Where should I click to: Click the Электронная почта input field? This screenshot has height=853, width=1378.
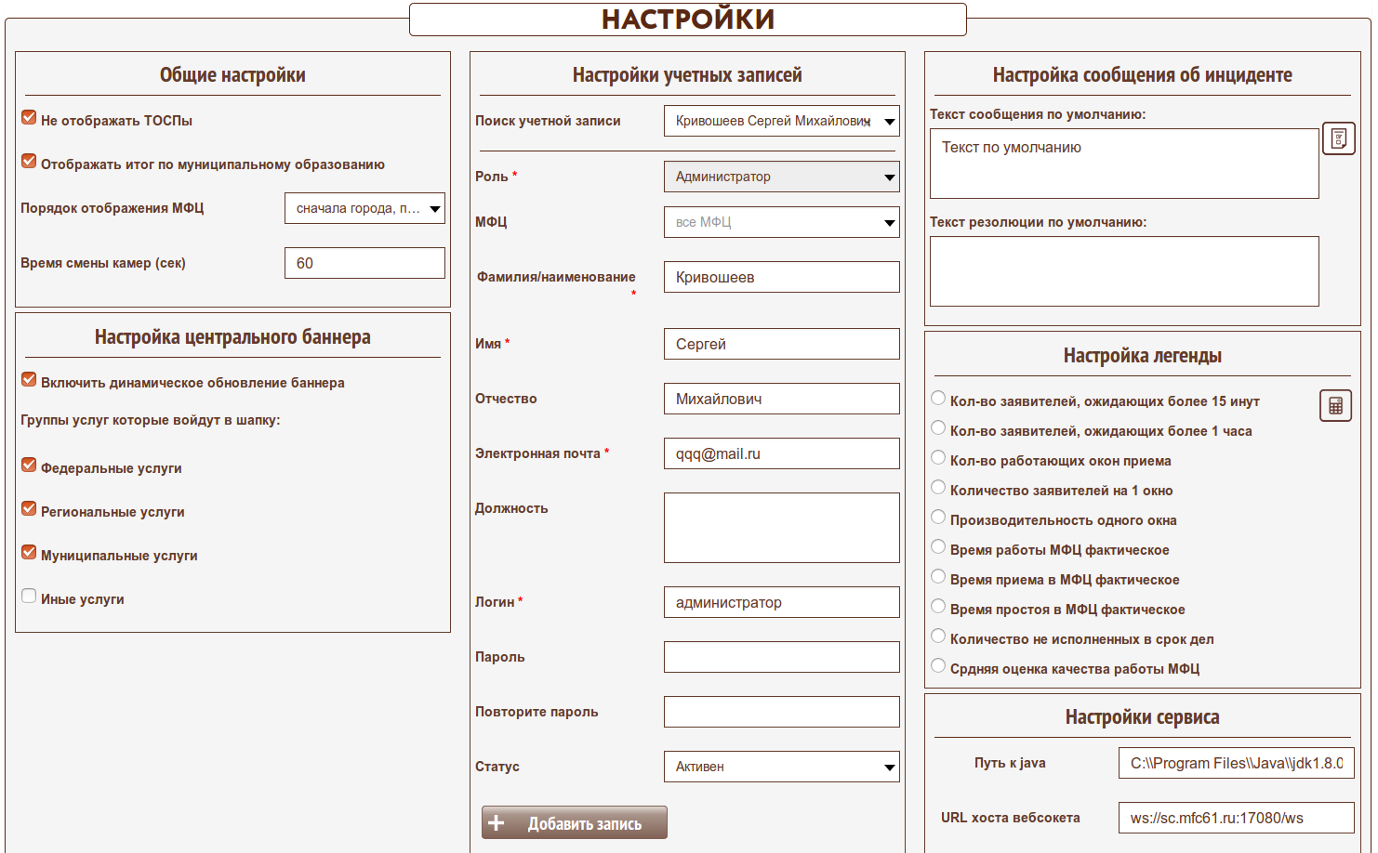(781, 453)
